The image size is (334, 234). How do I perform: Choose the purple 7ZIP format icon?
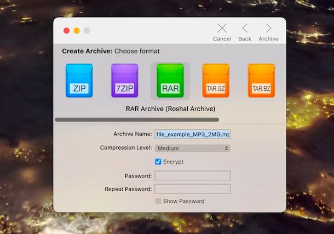125,81
